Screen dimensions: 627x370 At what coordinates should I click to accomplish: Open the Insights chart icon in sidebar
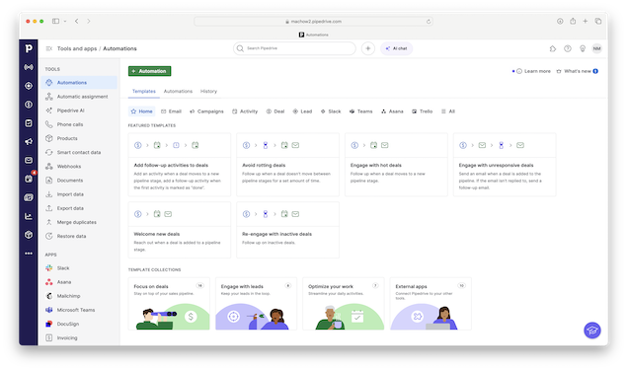(29, 216)
